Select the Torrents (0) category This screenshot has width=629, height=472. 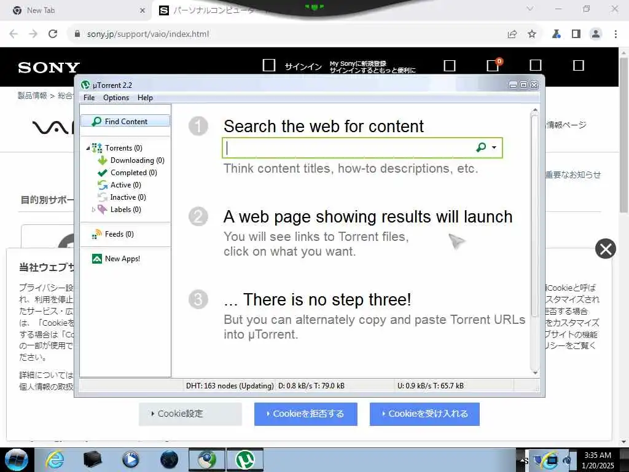click(x=123, y=148)
